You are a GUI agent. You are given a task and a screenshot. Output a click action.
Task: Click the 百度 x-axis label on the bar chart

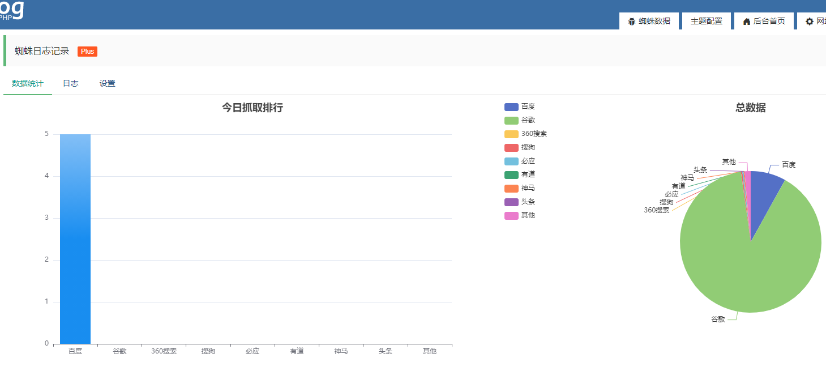pyautogui.click(x=75, y=351)
